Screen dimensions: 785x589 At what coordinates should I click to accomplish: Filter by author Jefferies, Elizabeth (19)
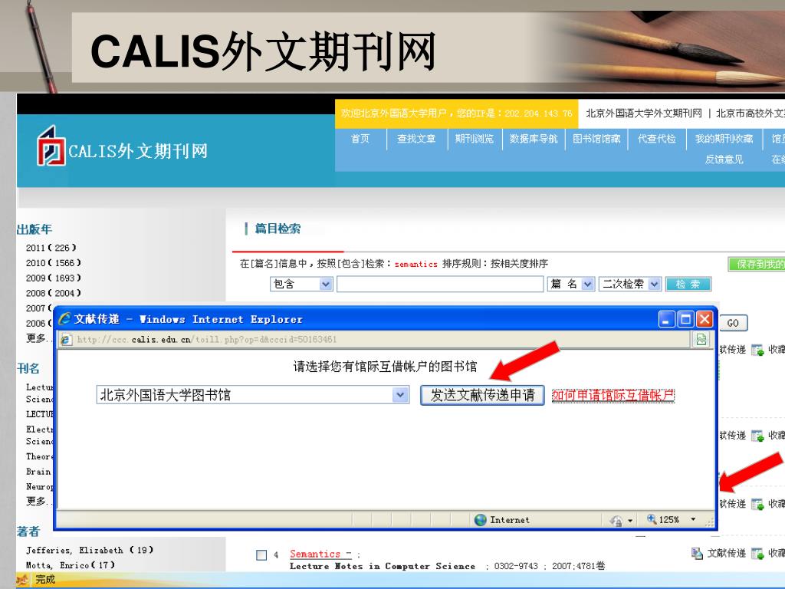click(x=90, y=550)
